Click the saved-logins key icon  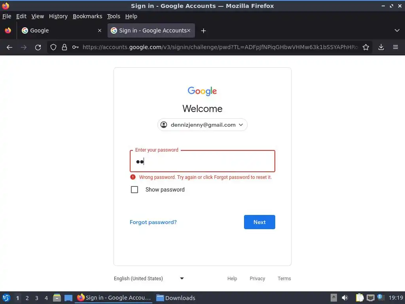point(76,47)
